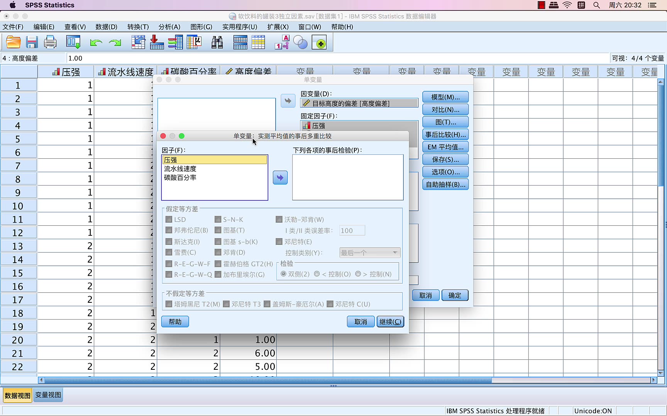Open a data file from the toolbar

click(13, 42)
